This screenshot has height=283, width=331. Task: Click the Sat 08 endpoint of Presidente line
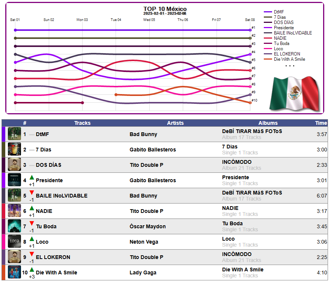tap(250, 54)
